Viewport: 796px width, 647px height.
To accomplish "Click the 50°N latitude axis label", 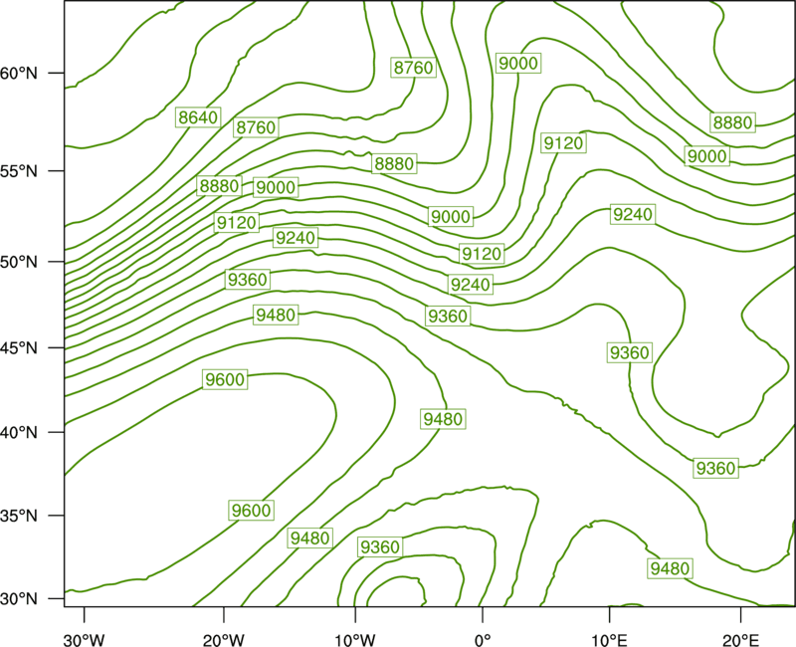I will tap(19, 262).
